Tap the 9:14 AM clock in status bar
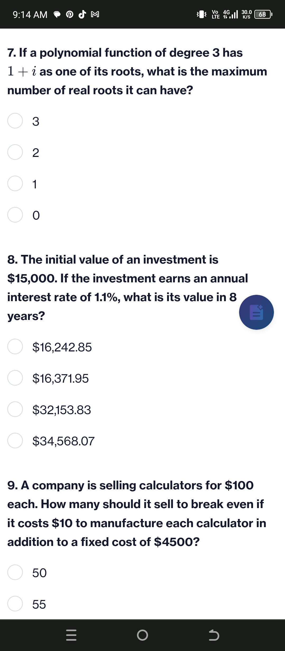 click(30, 15)
